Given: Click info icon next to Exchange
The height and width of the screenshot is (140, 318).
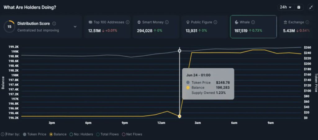Looking at the screenshot, I should [307, 22].
